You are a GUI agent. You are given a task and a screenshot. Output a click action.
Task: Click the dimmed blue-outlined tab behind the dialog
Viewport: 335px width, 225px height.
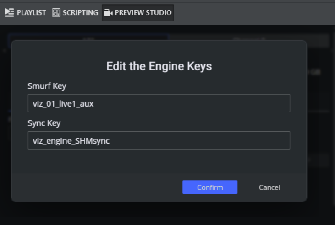[x=87, y=37]
